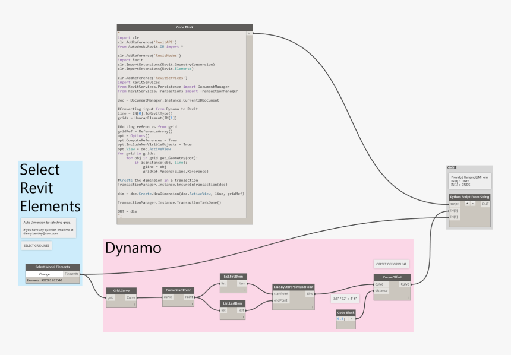Click the Curve output port on Curve.Offset
The width and height of the screenshot is (511, 355).
click(405, 284)
